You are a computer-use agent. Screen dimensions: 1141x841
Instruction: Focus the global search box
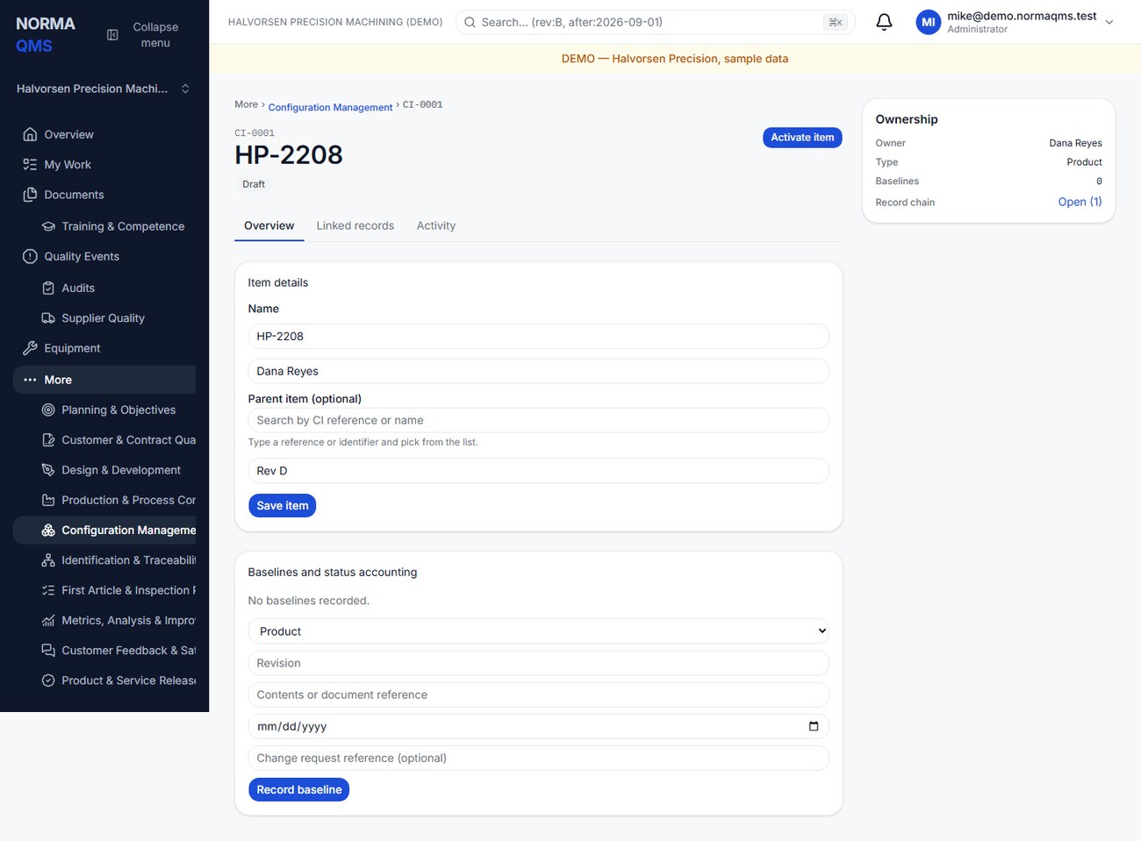(x=656, y=22)
